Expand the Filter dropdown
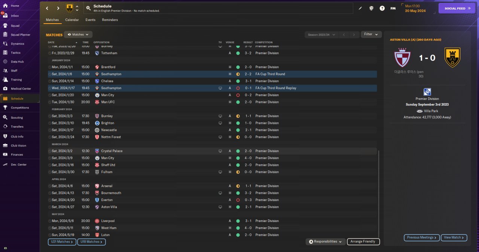Viewport: 479px width, 252px height. click(x=371, y=34)
